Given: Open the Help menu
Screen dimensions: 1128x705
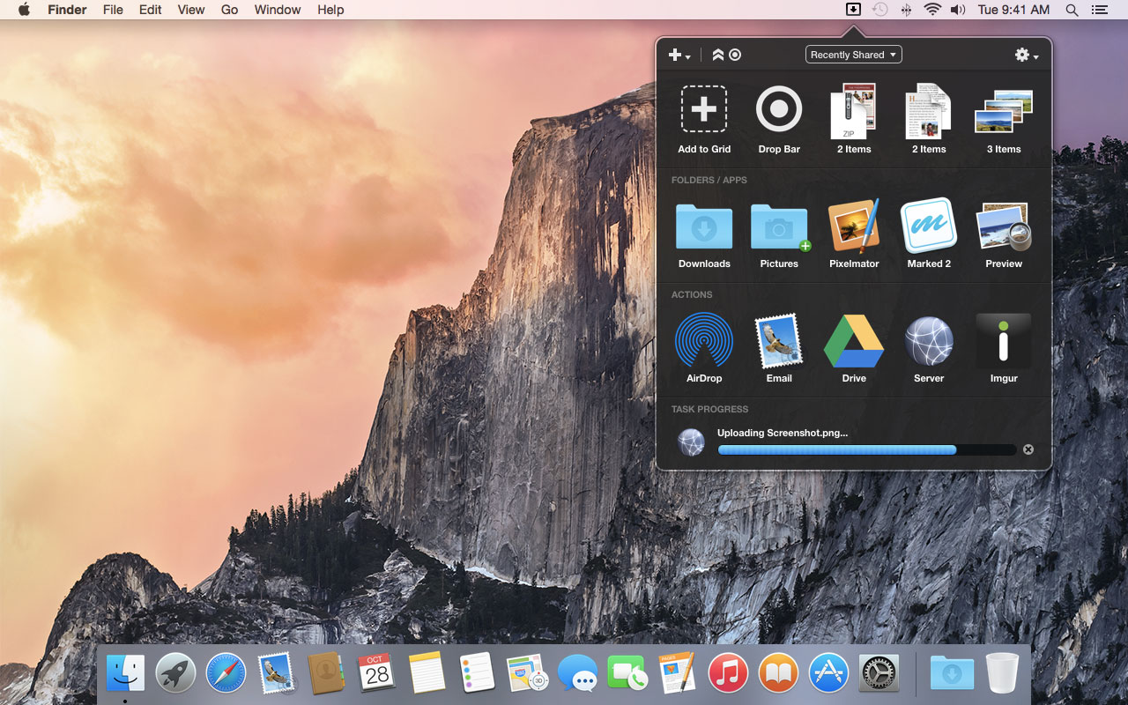Looking at the screenshot, I should [330, 10].
